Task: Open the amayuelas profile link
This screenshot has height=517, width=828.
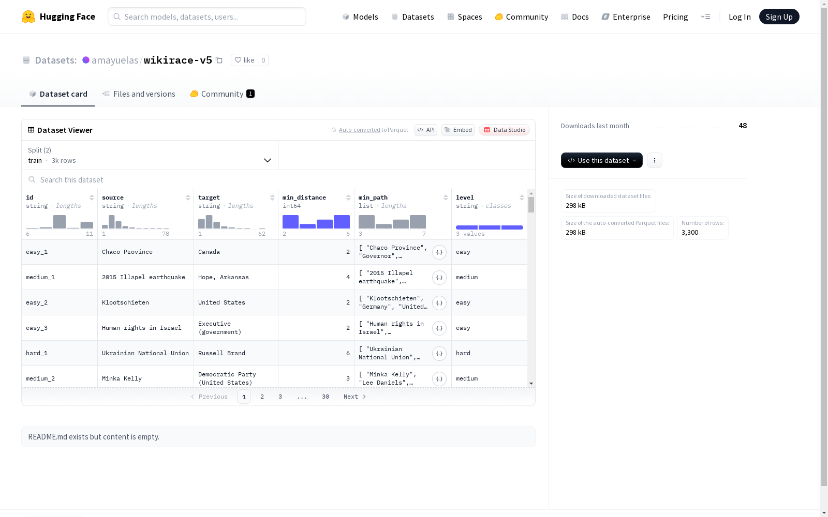Action: [x=115, y=60]
